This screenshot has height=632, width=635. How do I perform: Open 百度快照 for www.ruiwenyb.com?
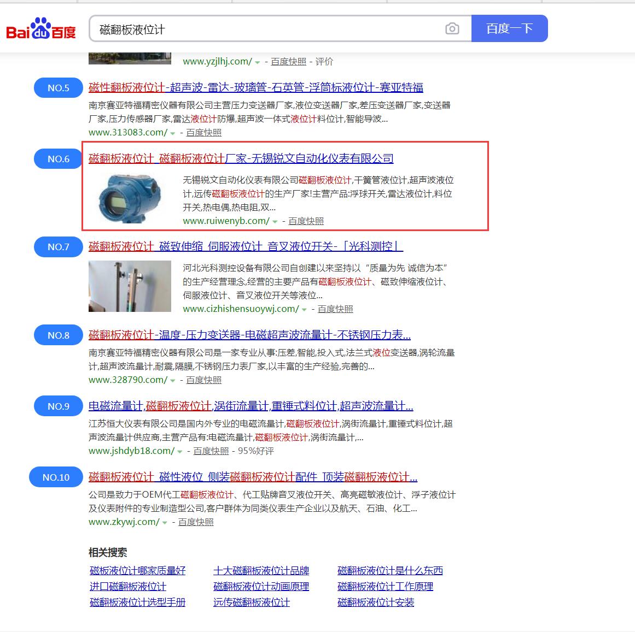(306, 221)
